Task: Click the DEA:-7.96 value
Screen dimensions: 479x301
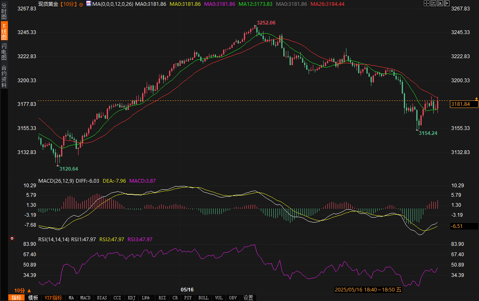Action: coord(114,181)
